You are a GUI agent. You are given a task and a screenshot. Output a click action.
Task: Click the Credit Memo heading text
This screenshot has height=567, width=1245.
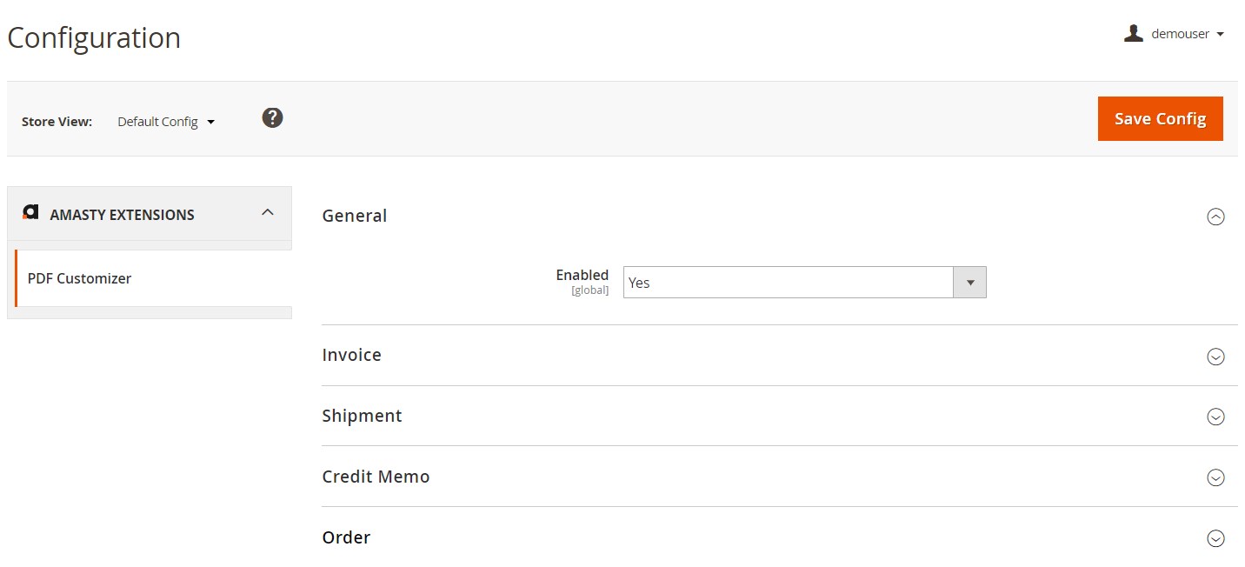click(376, 477)
